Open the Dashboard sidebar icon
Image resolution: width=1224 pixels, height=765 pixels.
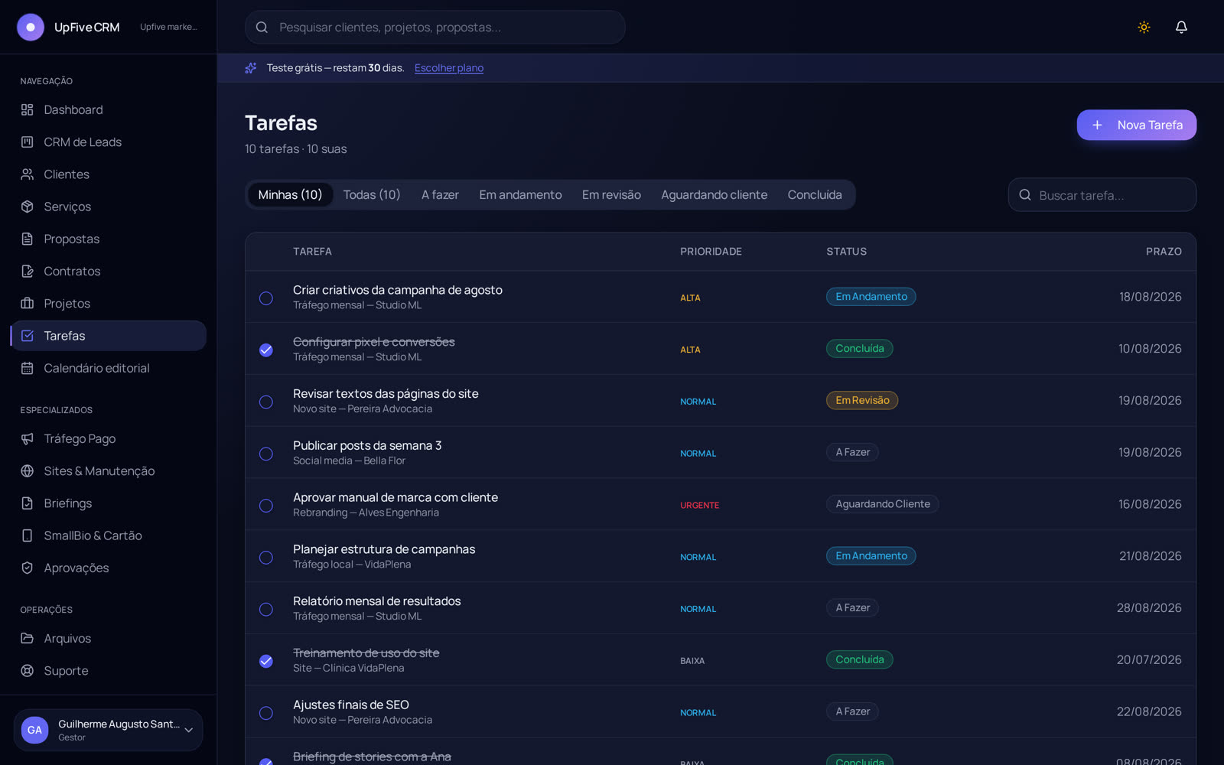click(x=28, y=110)
